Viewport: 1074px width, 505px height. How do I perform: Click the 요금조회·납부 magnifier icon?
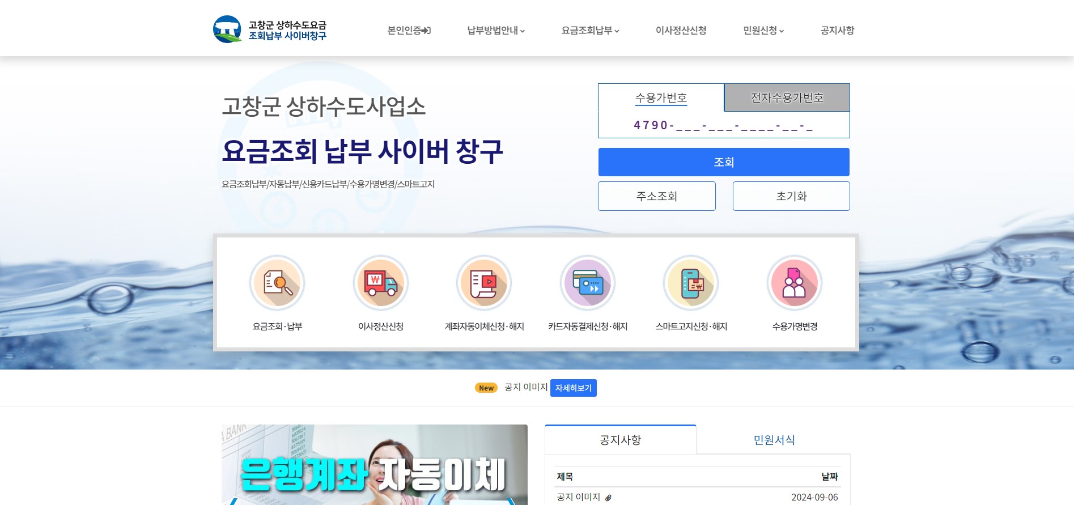pyautogui.click(x=277, y=282)
